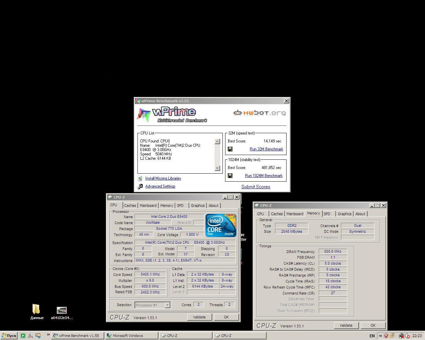The width and height of the screenshot is (425, 340).
Task: Click the CPU List scroll up arrow
Action: (x=217, y=141)
